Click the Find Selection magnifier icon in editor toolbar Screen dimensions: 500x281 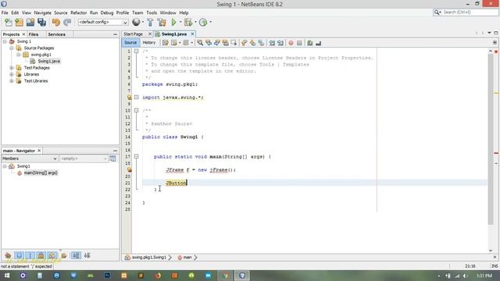coord(200,43)
